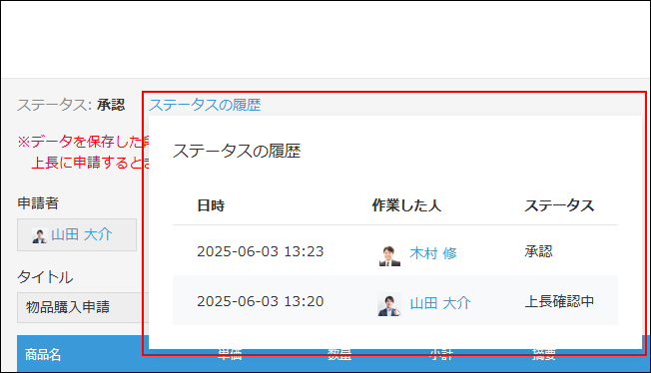Click the 物品購入申請 title field
The width and height of the screenshot is (651, 373).
[83, 307]
